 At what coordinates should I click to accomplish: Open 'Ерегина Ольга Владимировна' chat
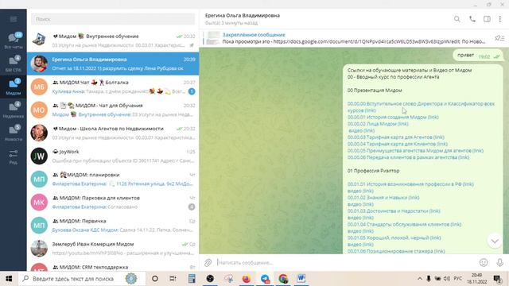coord(113,64)
